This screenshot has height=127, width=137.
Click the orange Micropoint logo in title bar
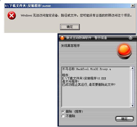[62, 38]
